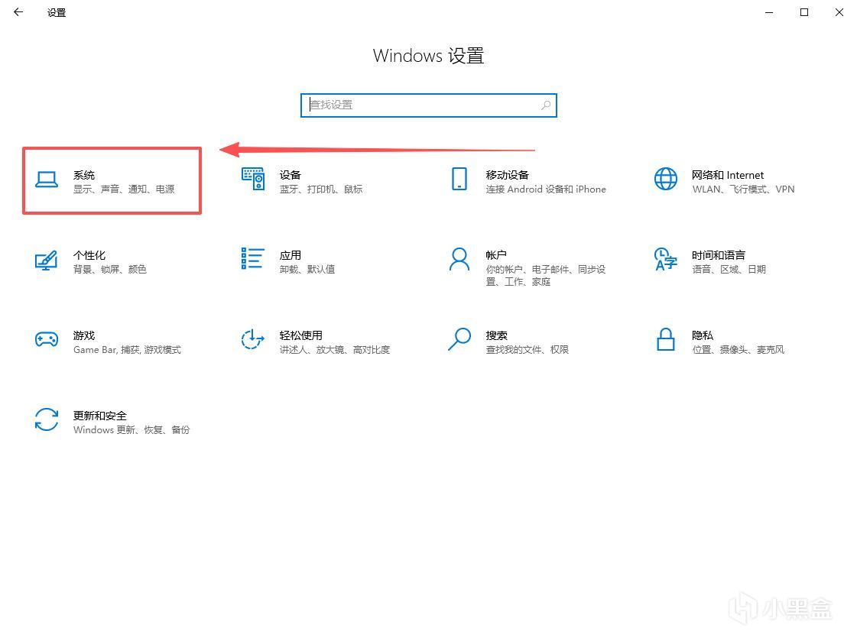Open the 更新和安全 refresh arrows icon

pos(47,419)
